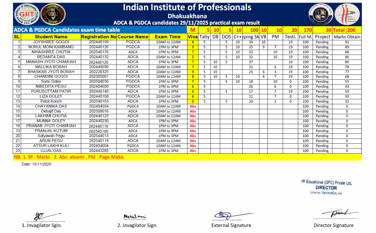Image resolution: width=376 pixels, height=233 pixels.
Task: Click the Date: 15/11/2025 text
Action: (x=37, y=164)
